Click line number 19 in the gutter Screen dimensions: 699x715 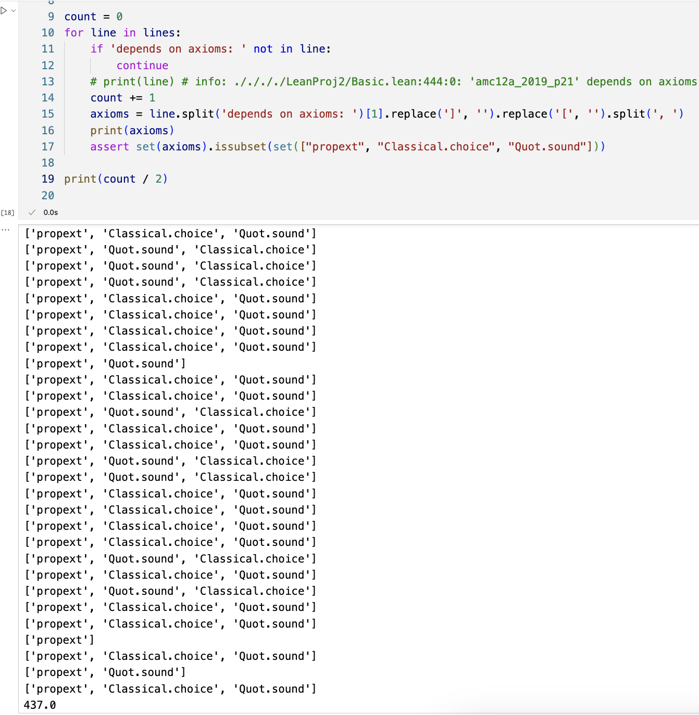(x=47, y=179)
